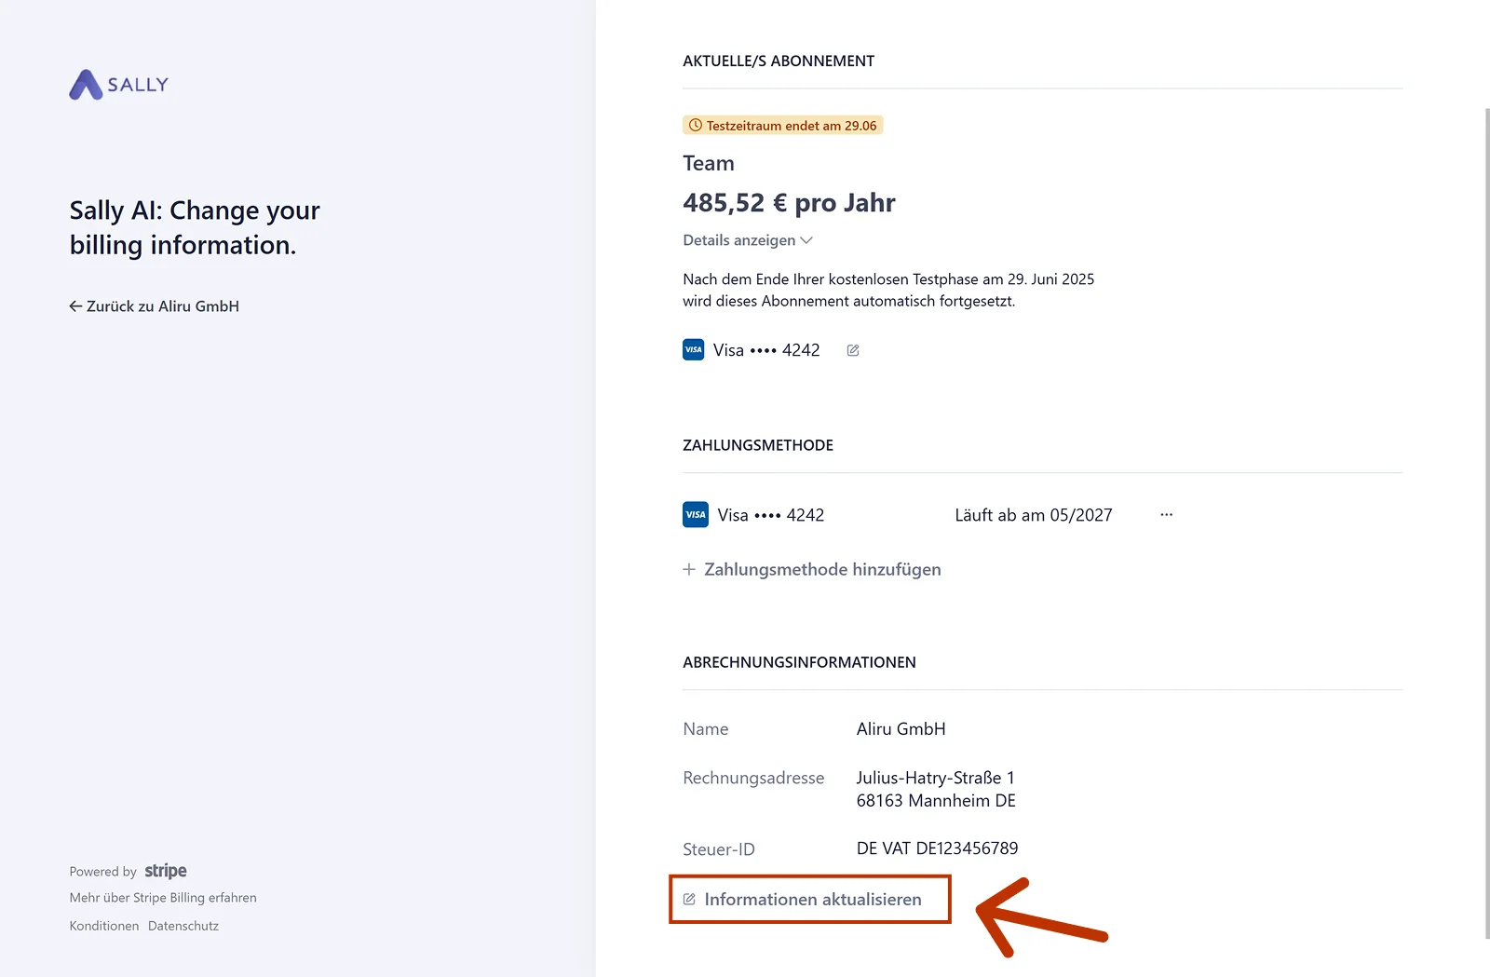Click the Sally logo
This screenshot has height=977, width=1490.
coord(118,85)
